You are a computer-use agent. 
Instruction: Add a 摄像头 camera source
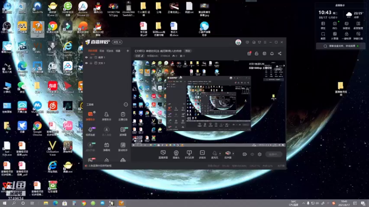click(x=176, y=155)
